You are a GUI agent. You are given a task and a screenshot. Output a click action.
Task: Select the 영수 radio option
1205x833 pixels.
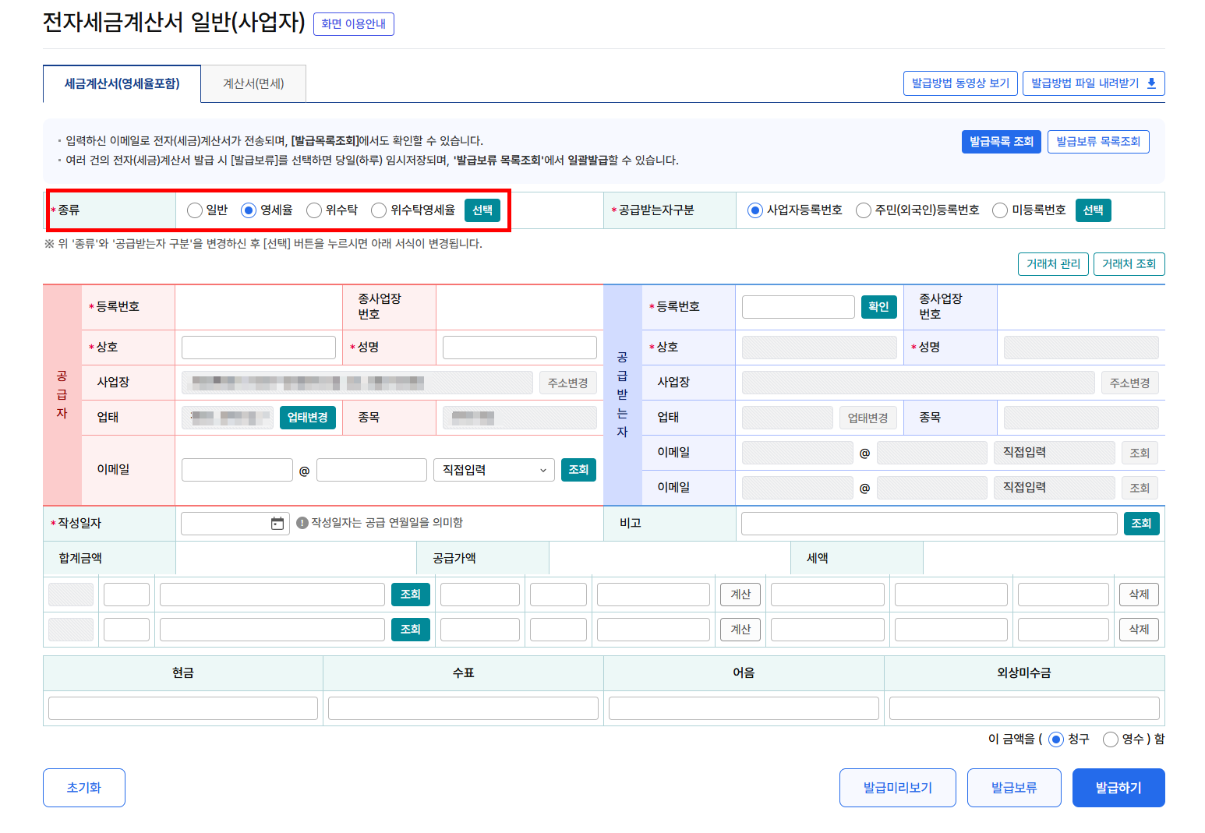[1110, 739]
